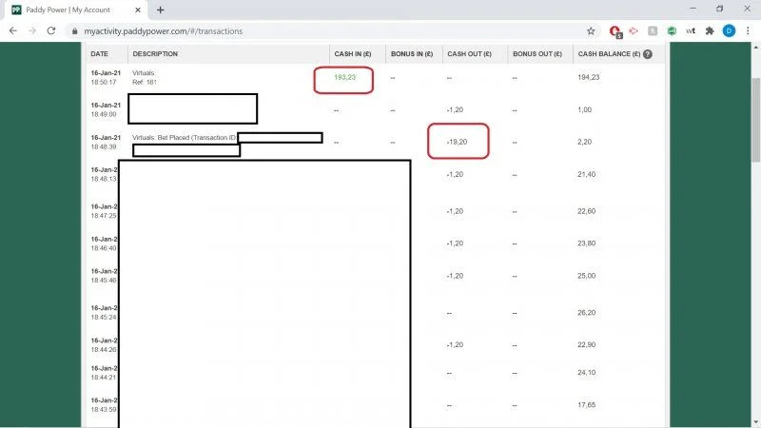Click the Cash Balance help question mark
The width and height of the screenshot is (761, 428).
click(x=648, y=54)
